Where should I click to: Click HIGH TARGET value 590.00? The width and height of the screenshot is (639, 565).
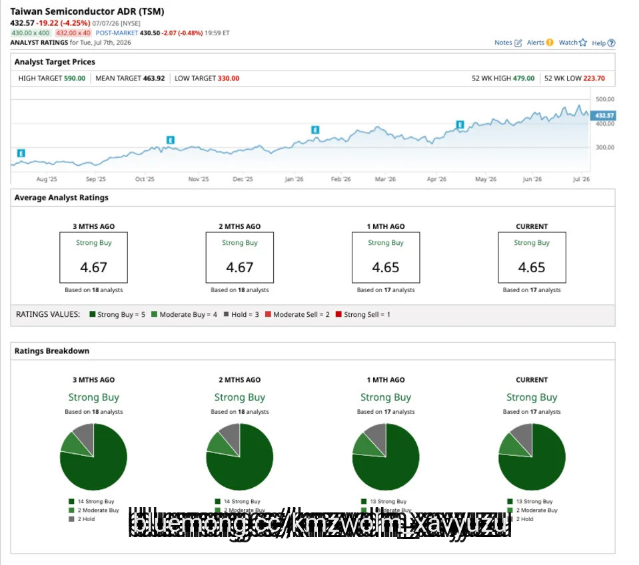click(x=75, y=78)
